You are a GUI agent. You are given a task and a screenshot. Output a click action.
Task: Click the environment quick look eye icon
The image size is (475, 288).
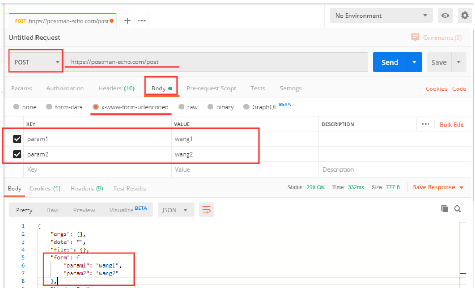pyautogui.click(x=445, y=16)
